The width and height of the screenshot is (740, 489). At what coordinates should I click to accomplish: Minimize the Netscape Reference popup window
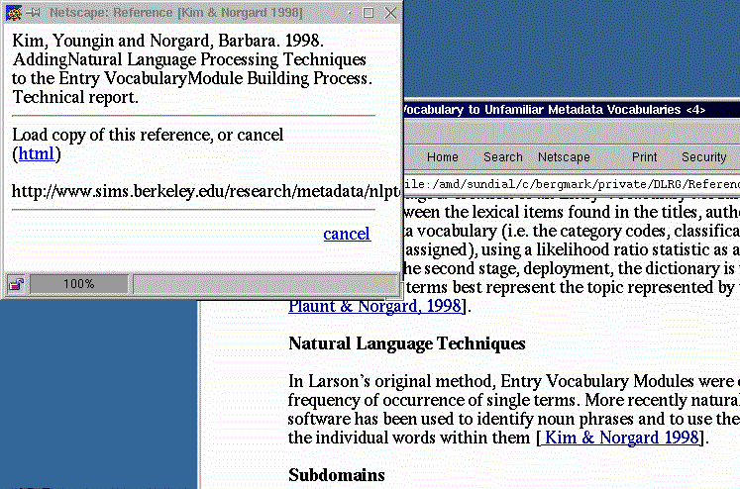click(x=349, y=13)
